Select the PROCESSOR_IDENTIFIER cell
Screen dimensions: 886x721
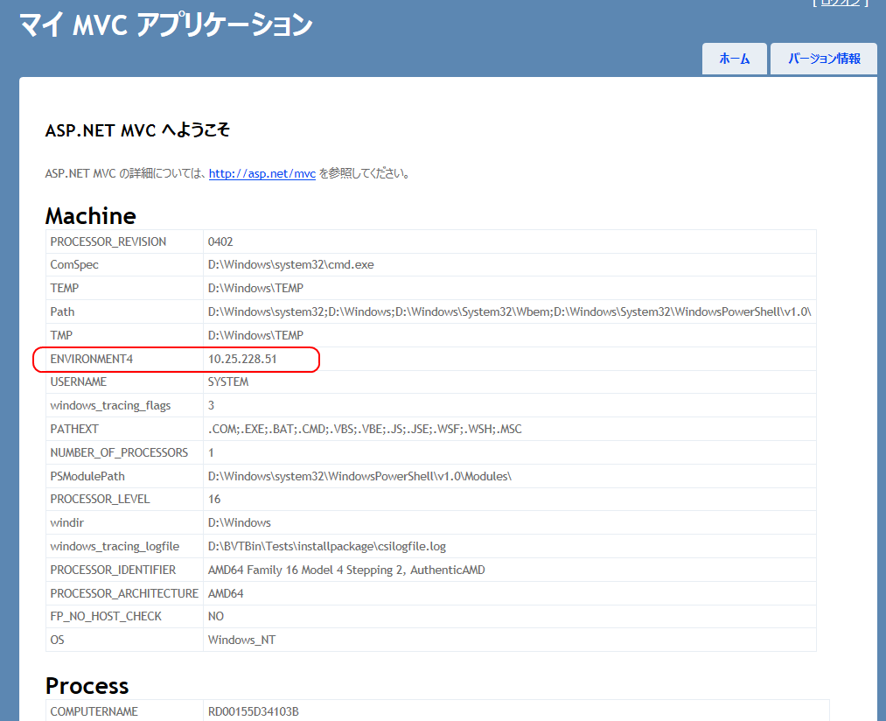(x=124, y=570)
